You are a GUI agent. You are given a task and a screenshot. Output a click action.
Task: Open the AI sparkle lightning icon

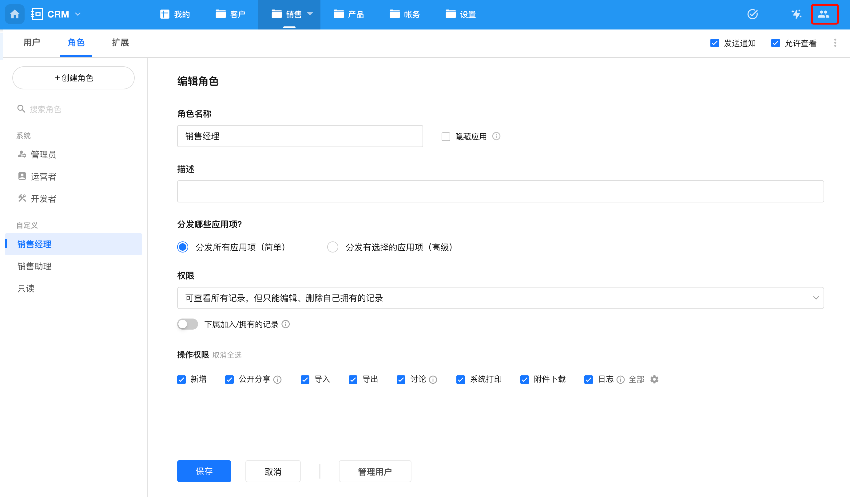[796, 14]
